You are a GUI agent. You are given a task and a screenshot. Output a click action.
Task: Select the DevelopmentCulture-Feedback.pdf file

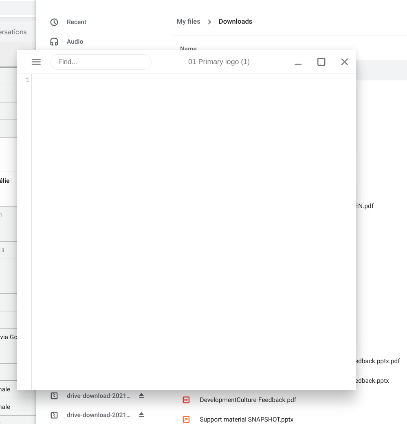pyautogui.click(x=248, y=400)
